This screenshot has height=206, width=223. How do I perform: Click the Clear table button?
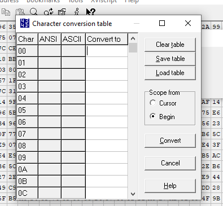170,45
